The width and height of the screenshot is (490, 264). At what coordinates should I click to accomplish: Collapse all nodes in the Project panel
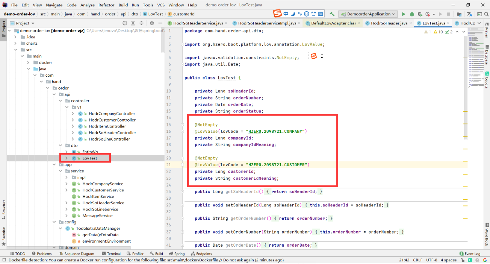141,23
